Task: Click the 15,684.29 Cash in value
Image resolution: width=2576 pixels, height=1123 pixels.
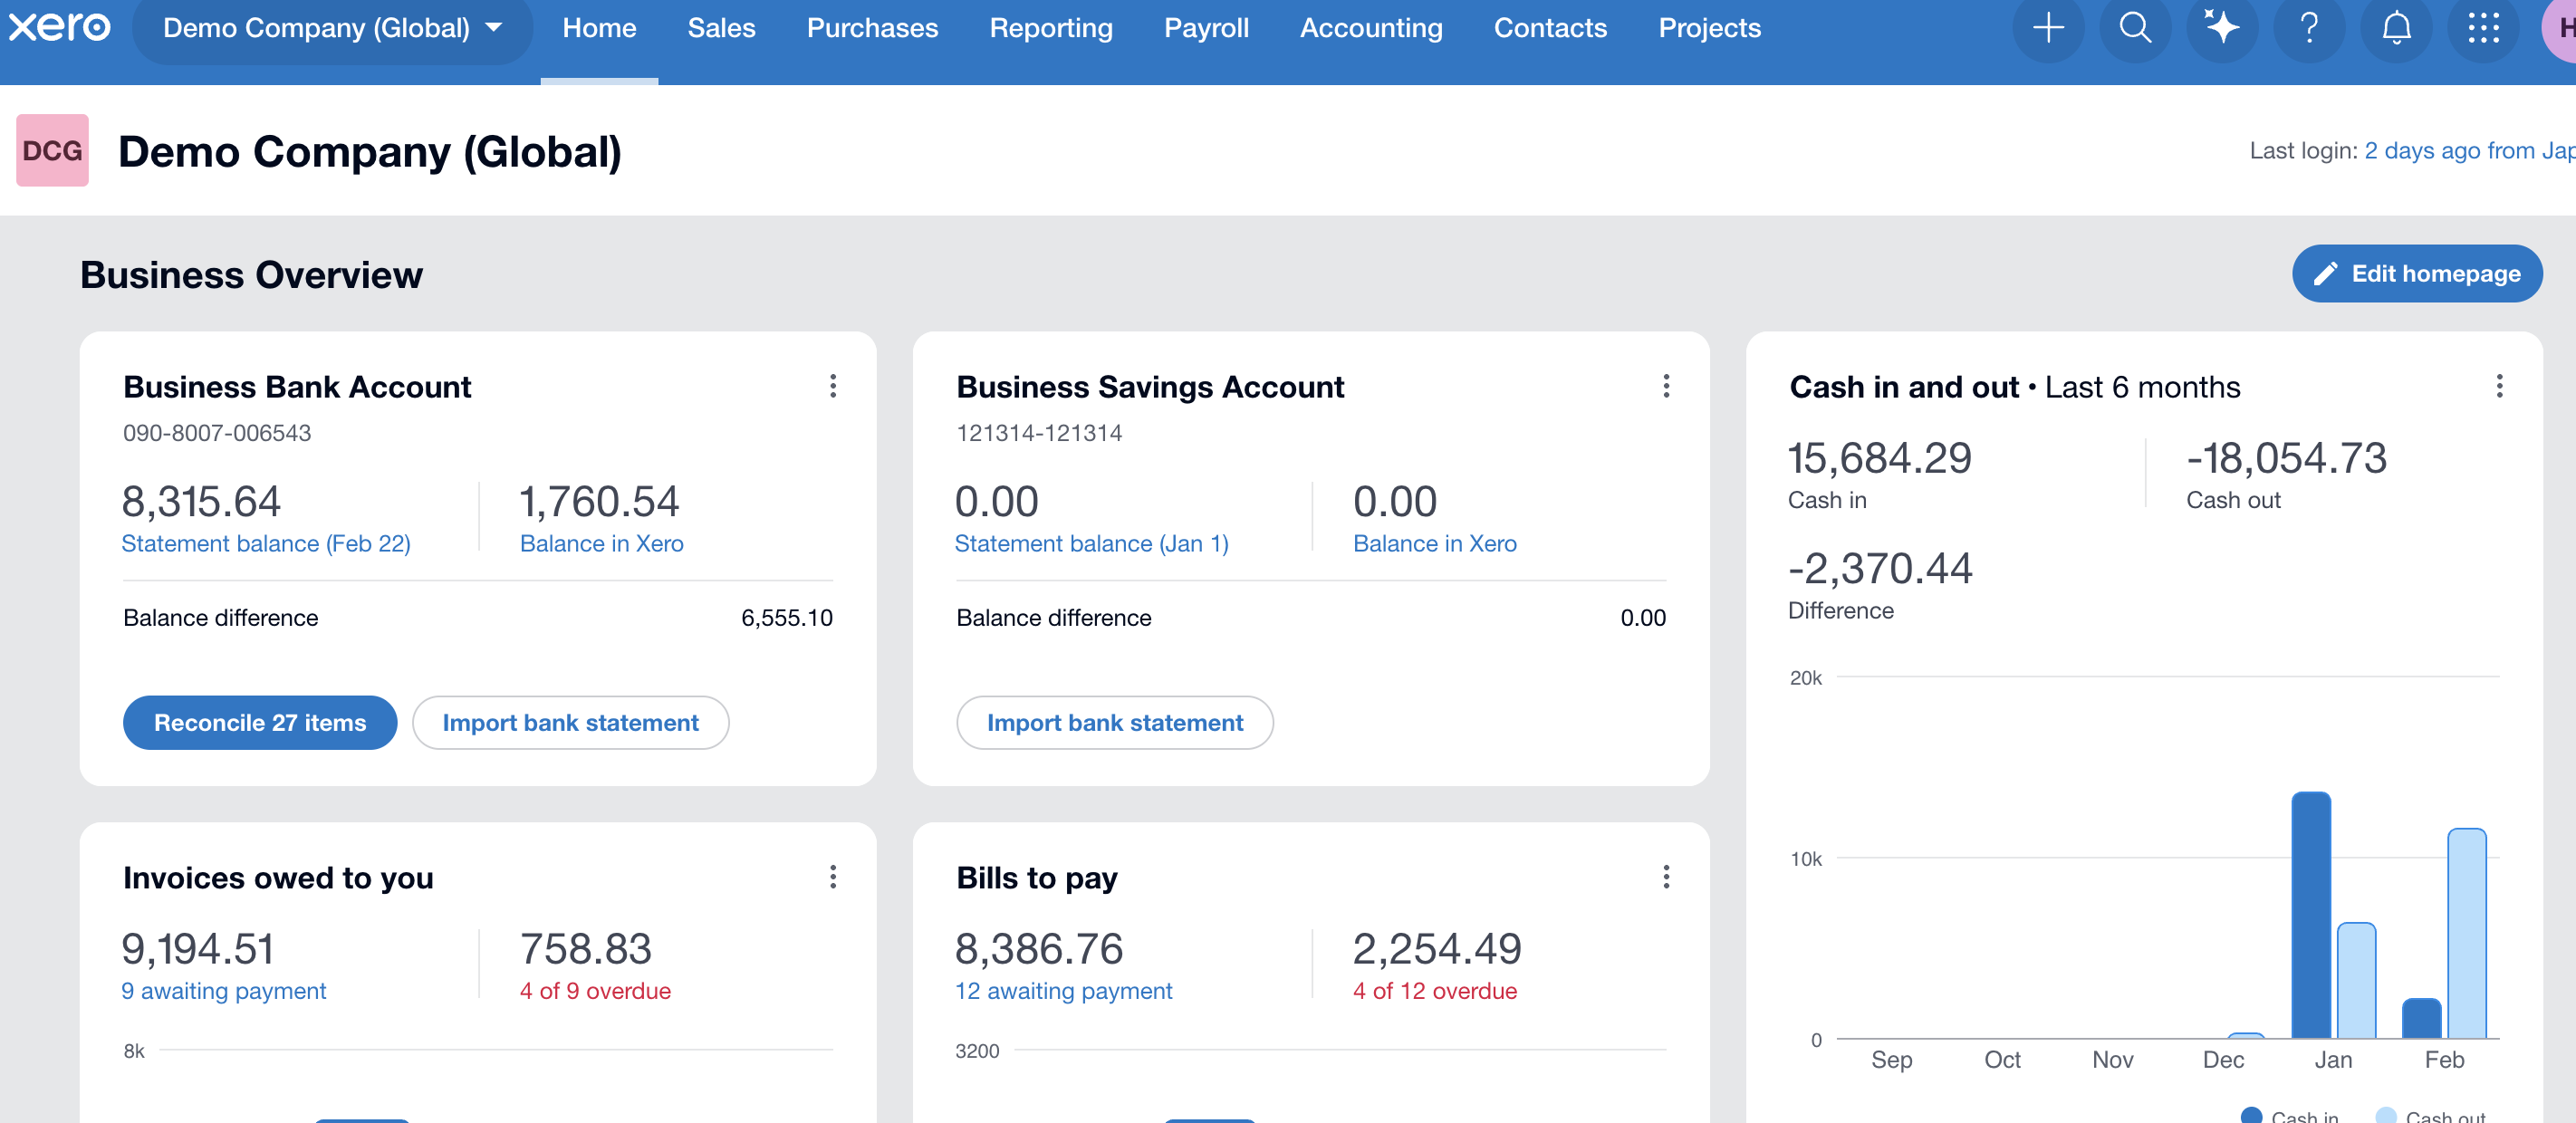Action: [1879, 458]
